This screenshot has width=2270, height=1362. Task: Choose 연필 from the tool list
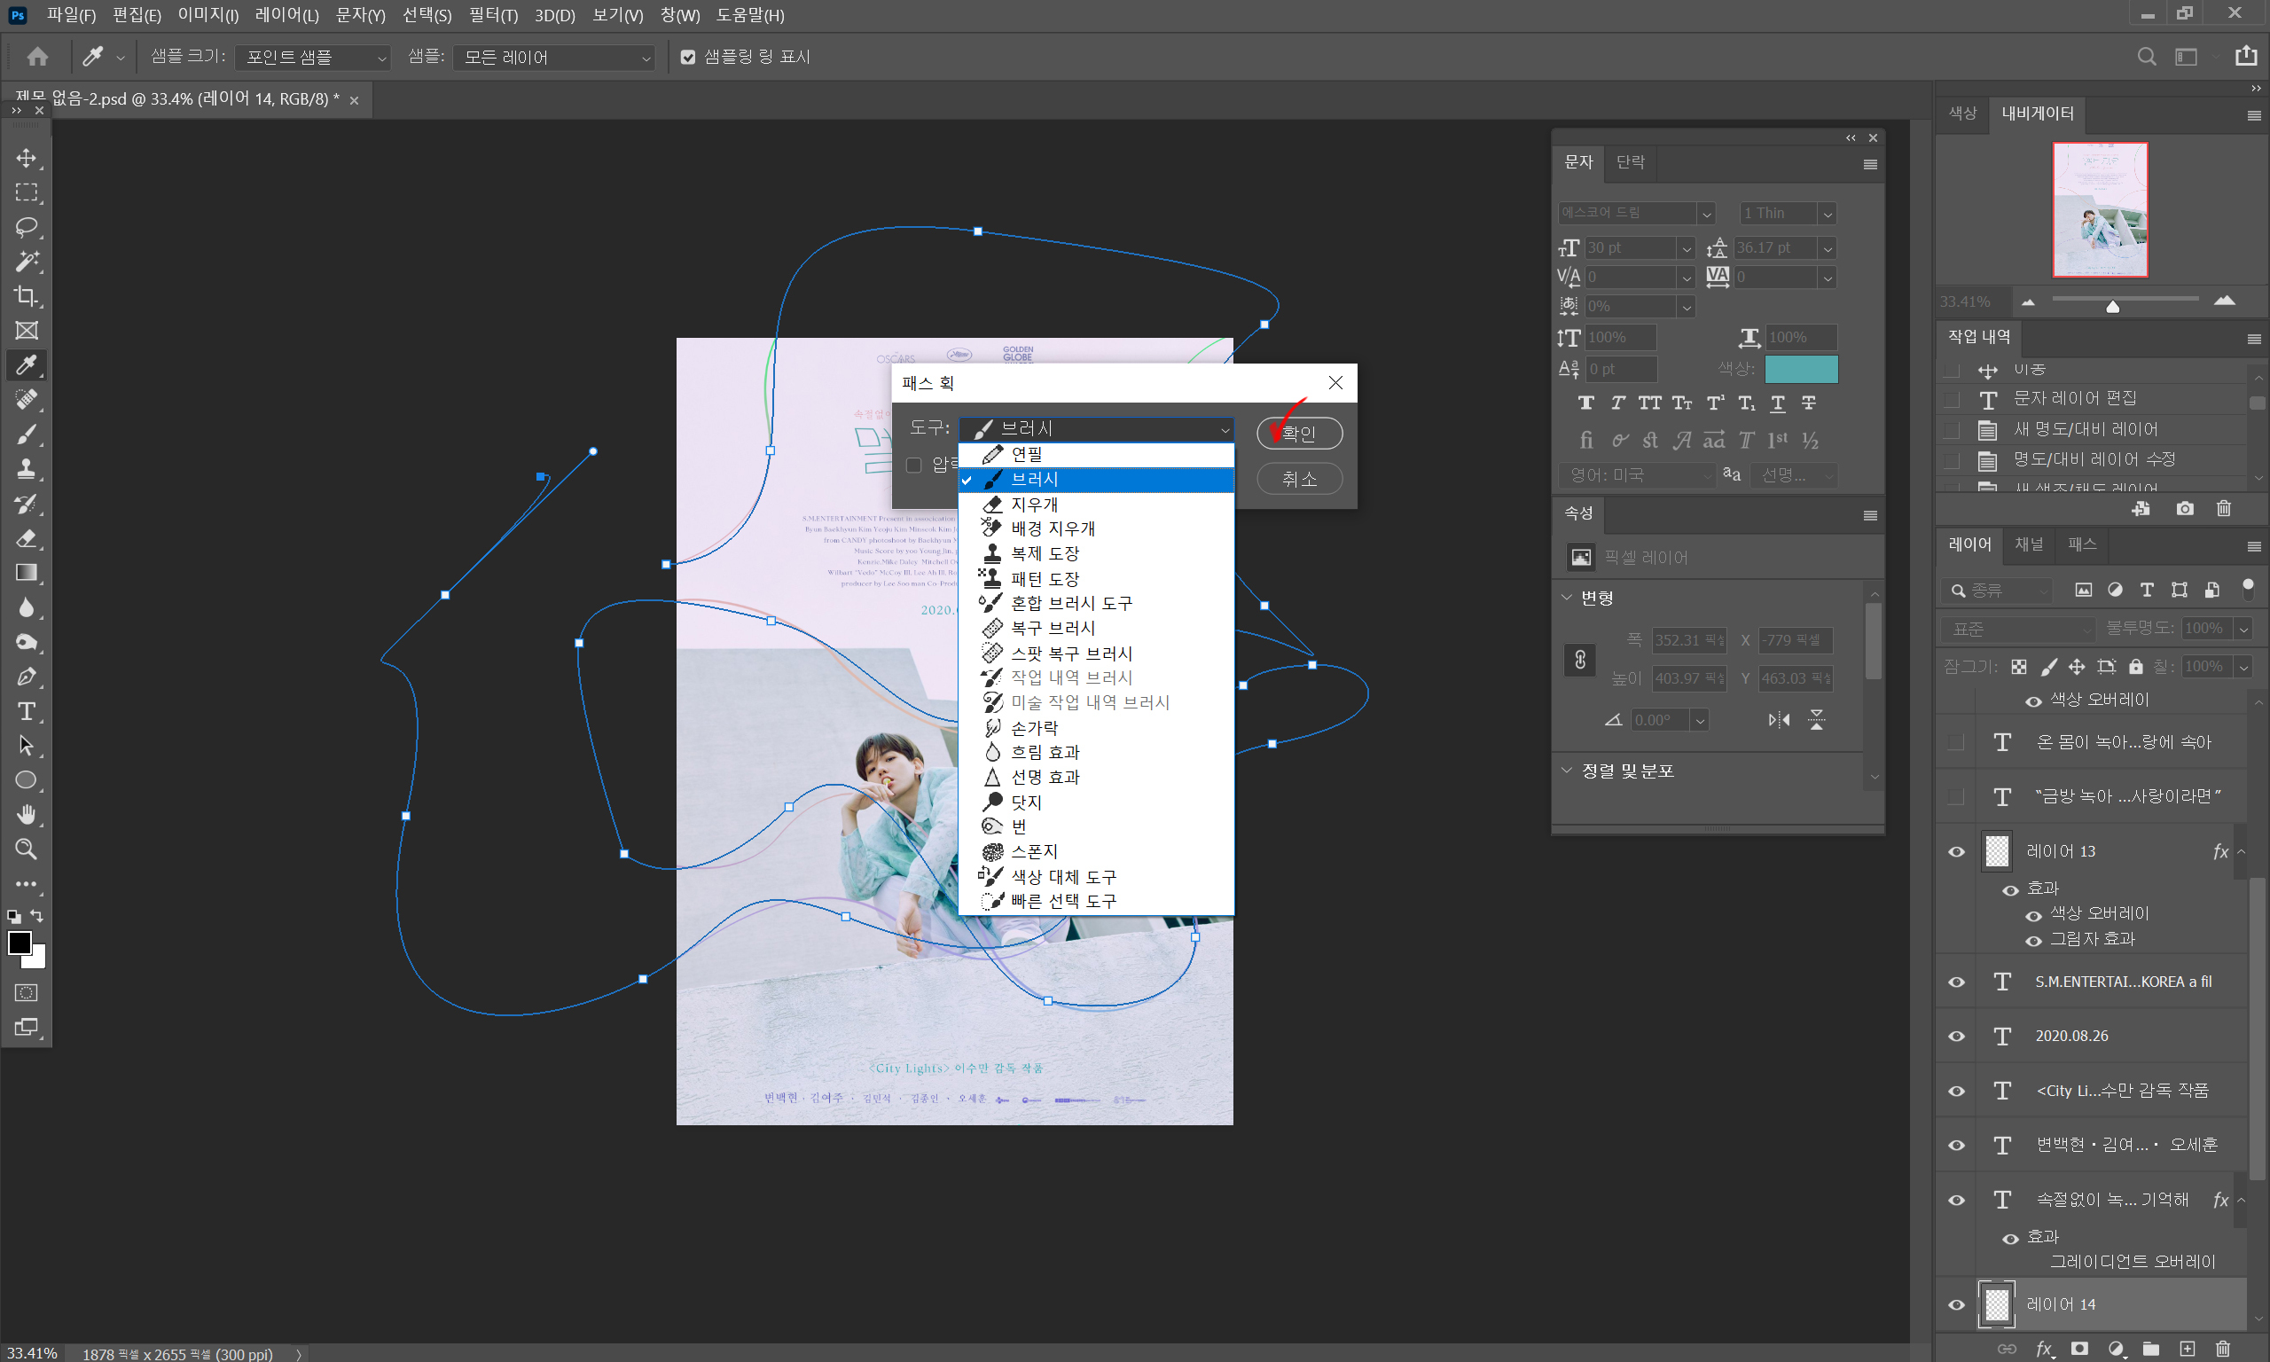pos(1097,454)
